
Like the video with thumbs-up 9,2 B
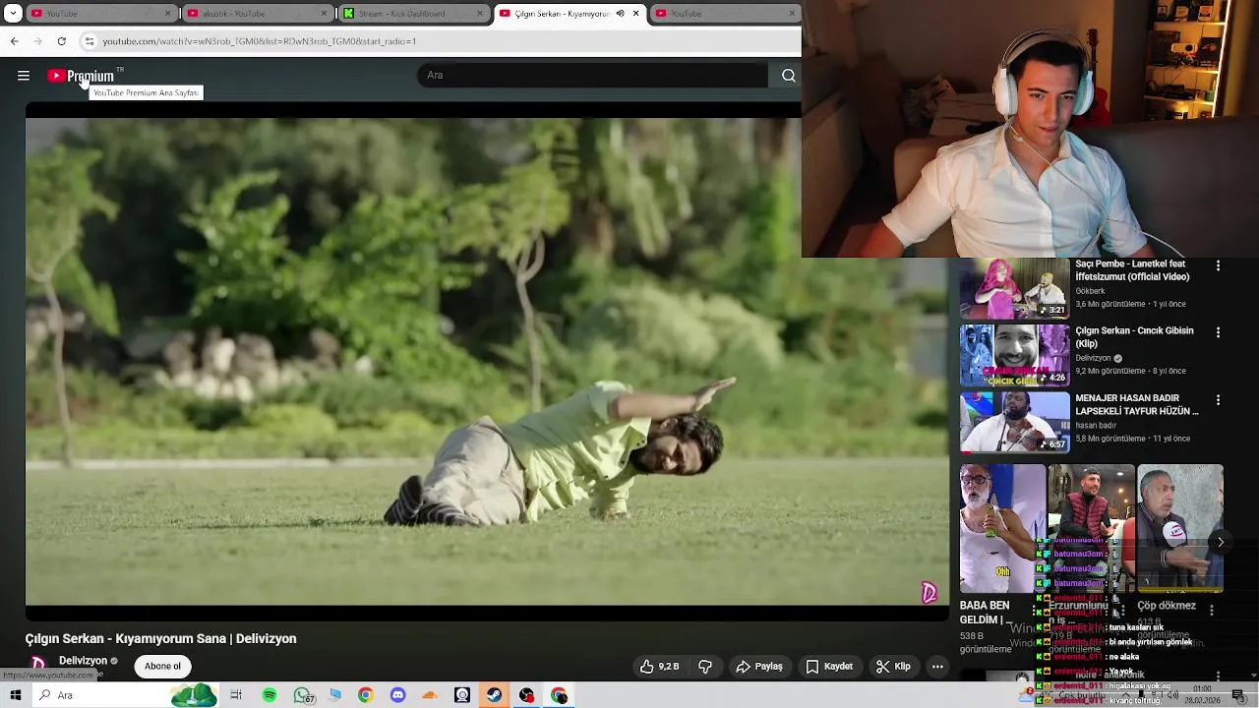coord(660,667)
